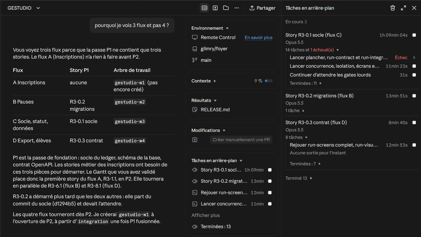Stop the Lancer concurrence task timed 11min 23s

point(414,66)
